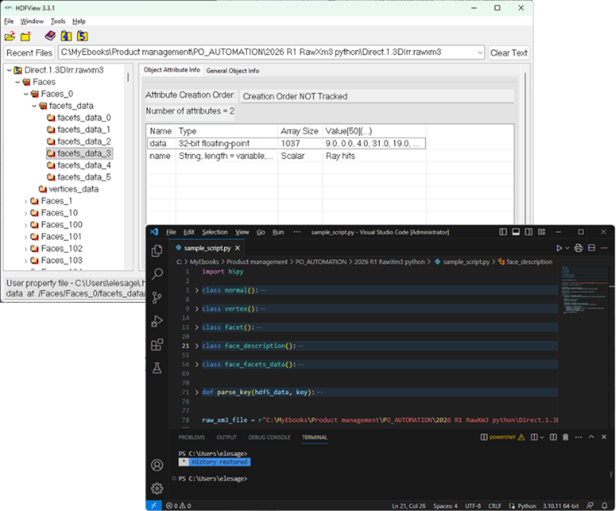Collapse the Direct.1.3DIrr.rawxm3 tree root
This screenshot has width=616, height=511.
pos(9,70)
